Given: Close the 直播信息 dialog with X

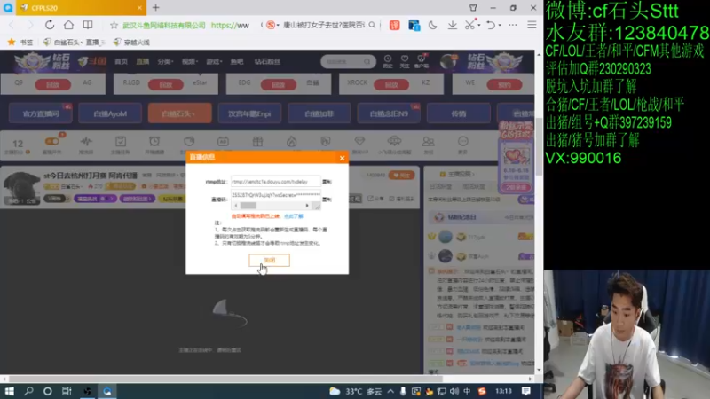Looking at the screenshot, I should coord(343,158).
